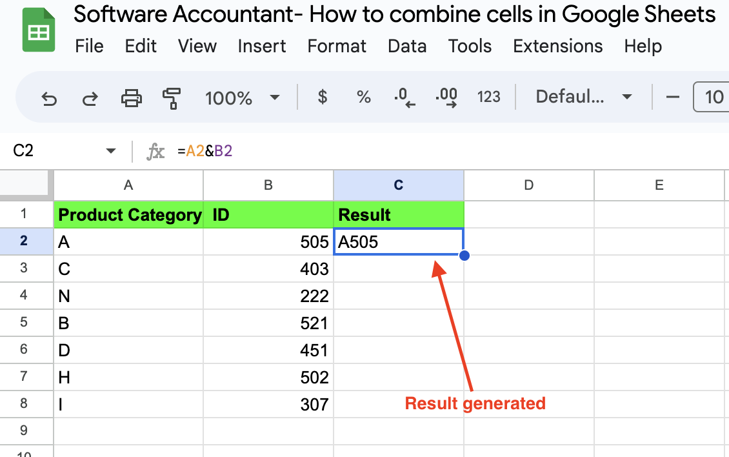Click the blue fill handle on C2
Screen dimensions: 729x457
coord(464,256)
